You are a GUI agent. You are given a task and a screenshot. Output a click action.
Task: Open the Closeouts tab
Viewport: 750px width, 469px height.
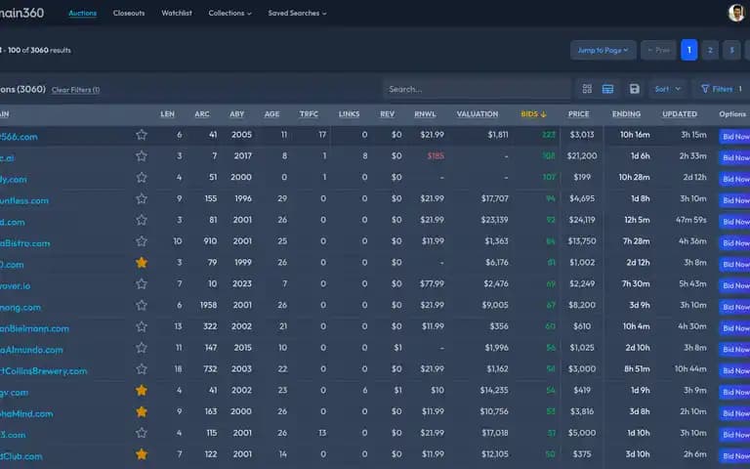tap(129, 13)
